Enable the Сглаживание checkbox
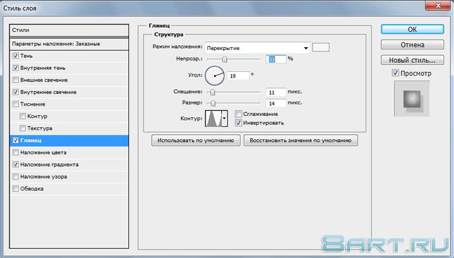This screenshot has height=258, width=454. pos(238,113)
